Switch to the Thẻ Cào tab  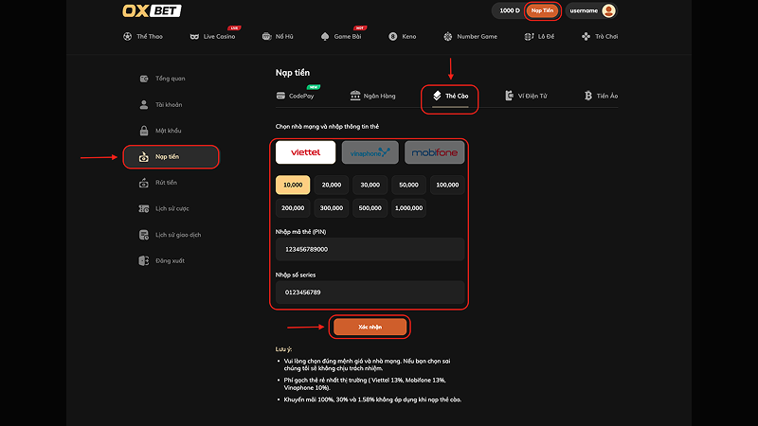pyautogui.click(x=450, y=97)
